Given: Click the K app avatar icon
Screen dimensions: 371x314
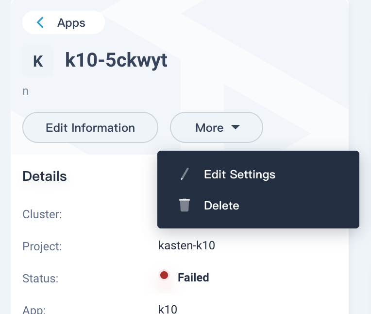Looking at the screenshot, I should tap(38, 61).
